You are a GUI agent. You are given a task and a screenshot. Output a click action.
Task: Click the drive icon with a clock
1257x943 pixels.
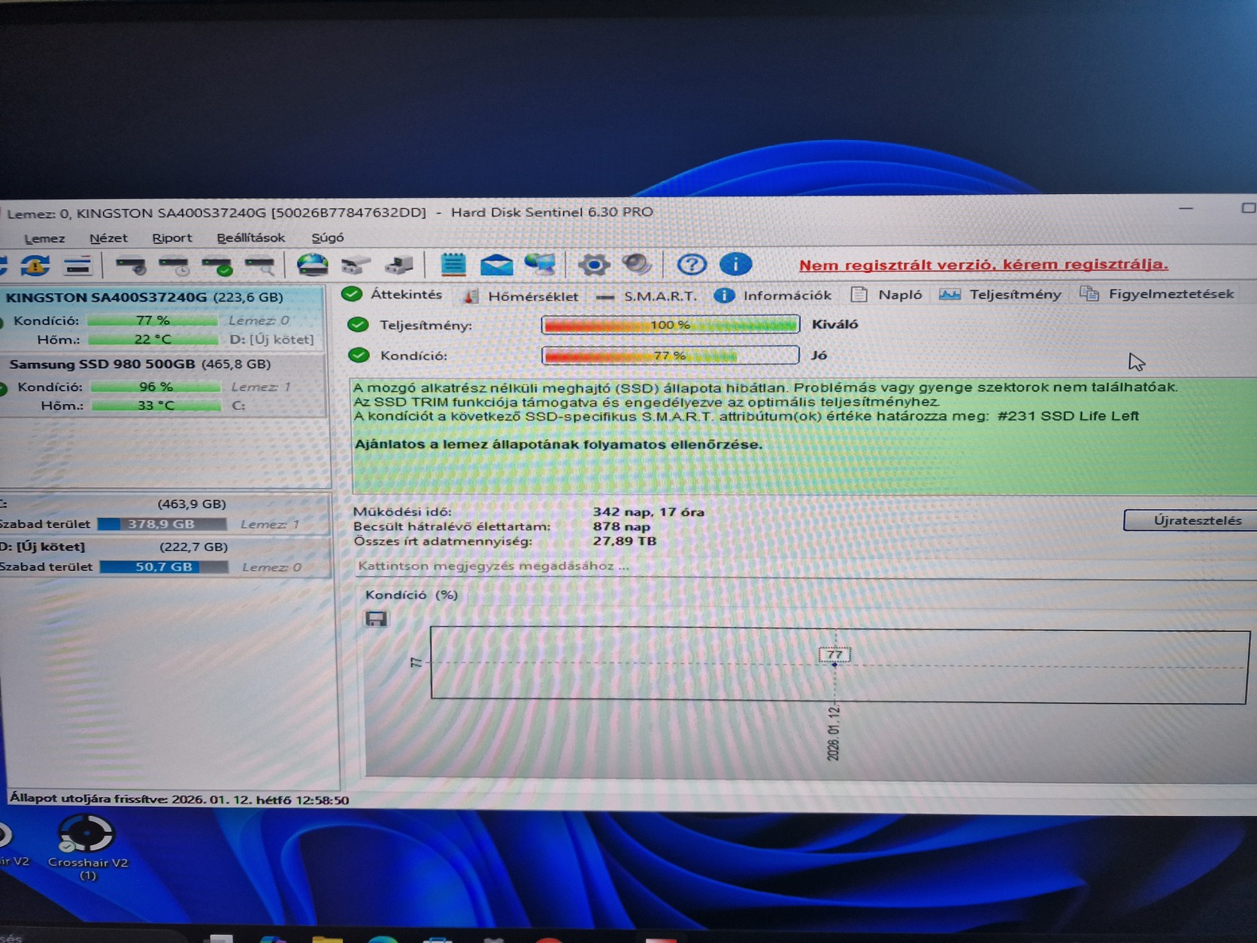pos(174,265)
